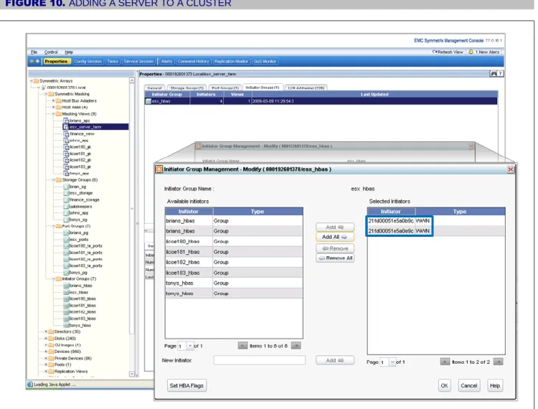
Task: Click the question mark help icon in Properties bar
Action: 500,73
